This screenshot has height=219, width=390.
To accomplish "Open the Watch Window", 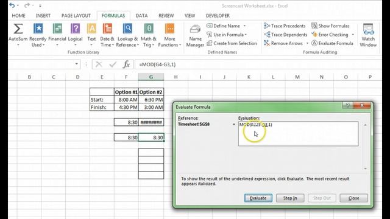I will tap(368, 35).
